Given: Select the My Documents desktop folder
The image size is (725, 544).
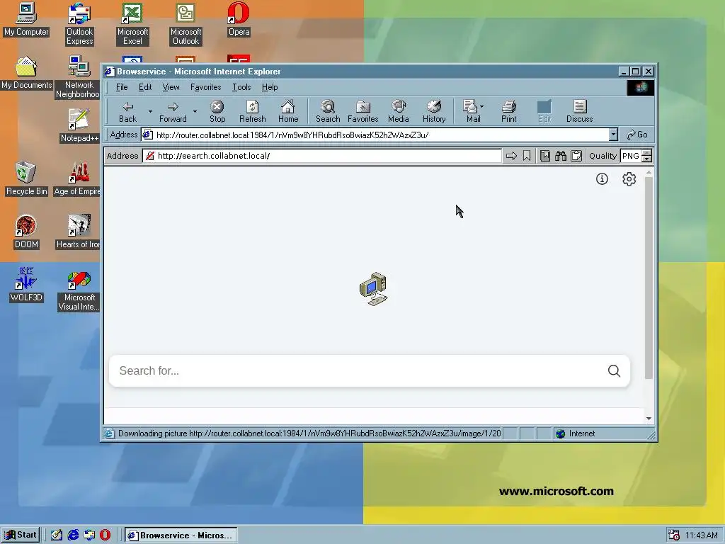Looking at the screenshot, I should [26, 73].
